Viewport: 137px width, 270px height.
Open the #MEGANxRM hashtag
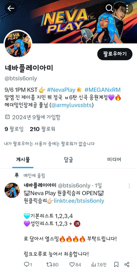(x=102, y=90)
